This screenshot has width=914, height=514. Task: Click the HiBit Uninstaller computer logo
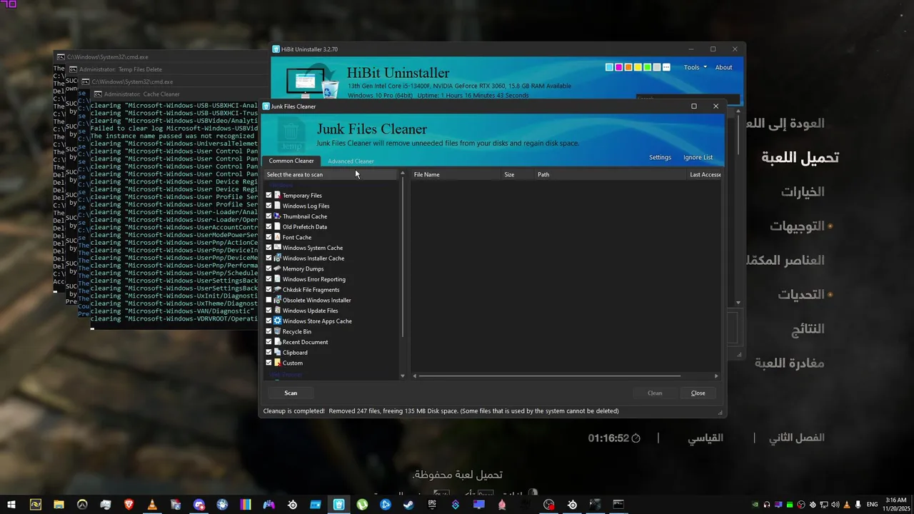point(311,80)
